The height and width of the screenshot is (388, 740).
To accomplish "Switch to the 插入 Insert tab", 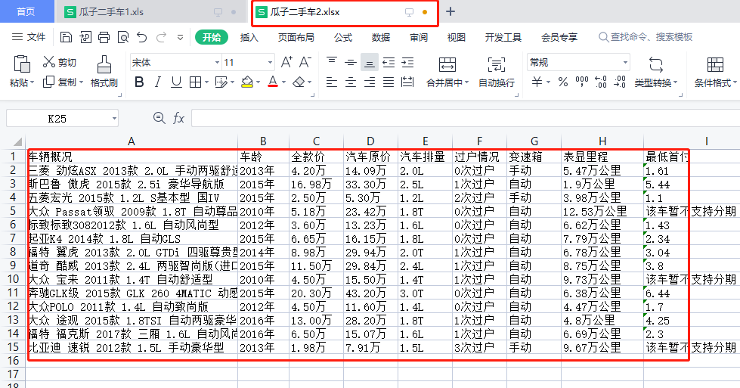I will pos(249,37).
